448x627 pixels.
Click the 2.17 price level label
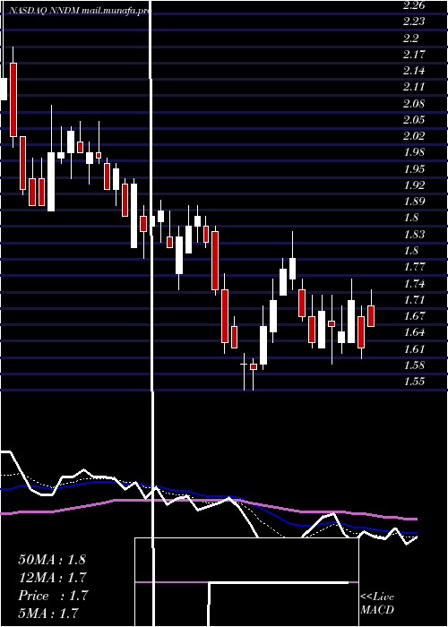414,55
